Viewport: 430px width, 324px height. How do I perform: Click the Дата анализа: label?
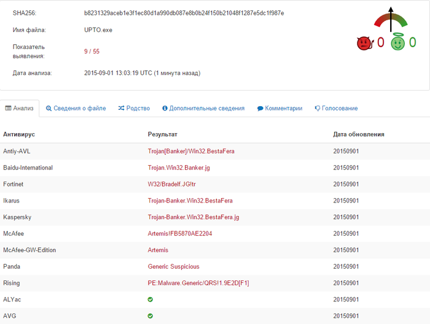click(x=32, y=73)
